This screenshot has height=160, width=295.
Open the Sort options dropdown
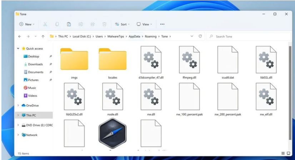[122, 24]
